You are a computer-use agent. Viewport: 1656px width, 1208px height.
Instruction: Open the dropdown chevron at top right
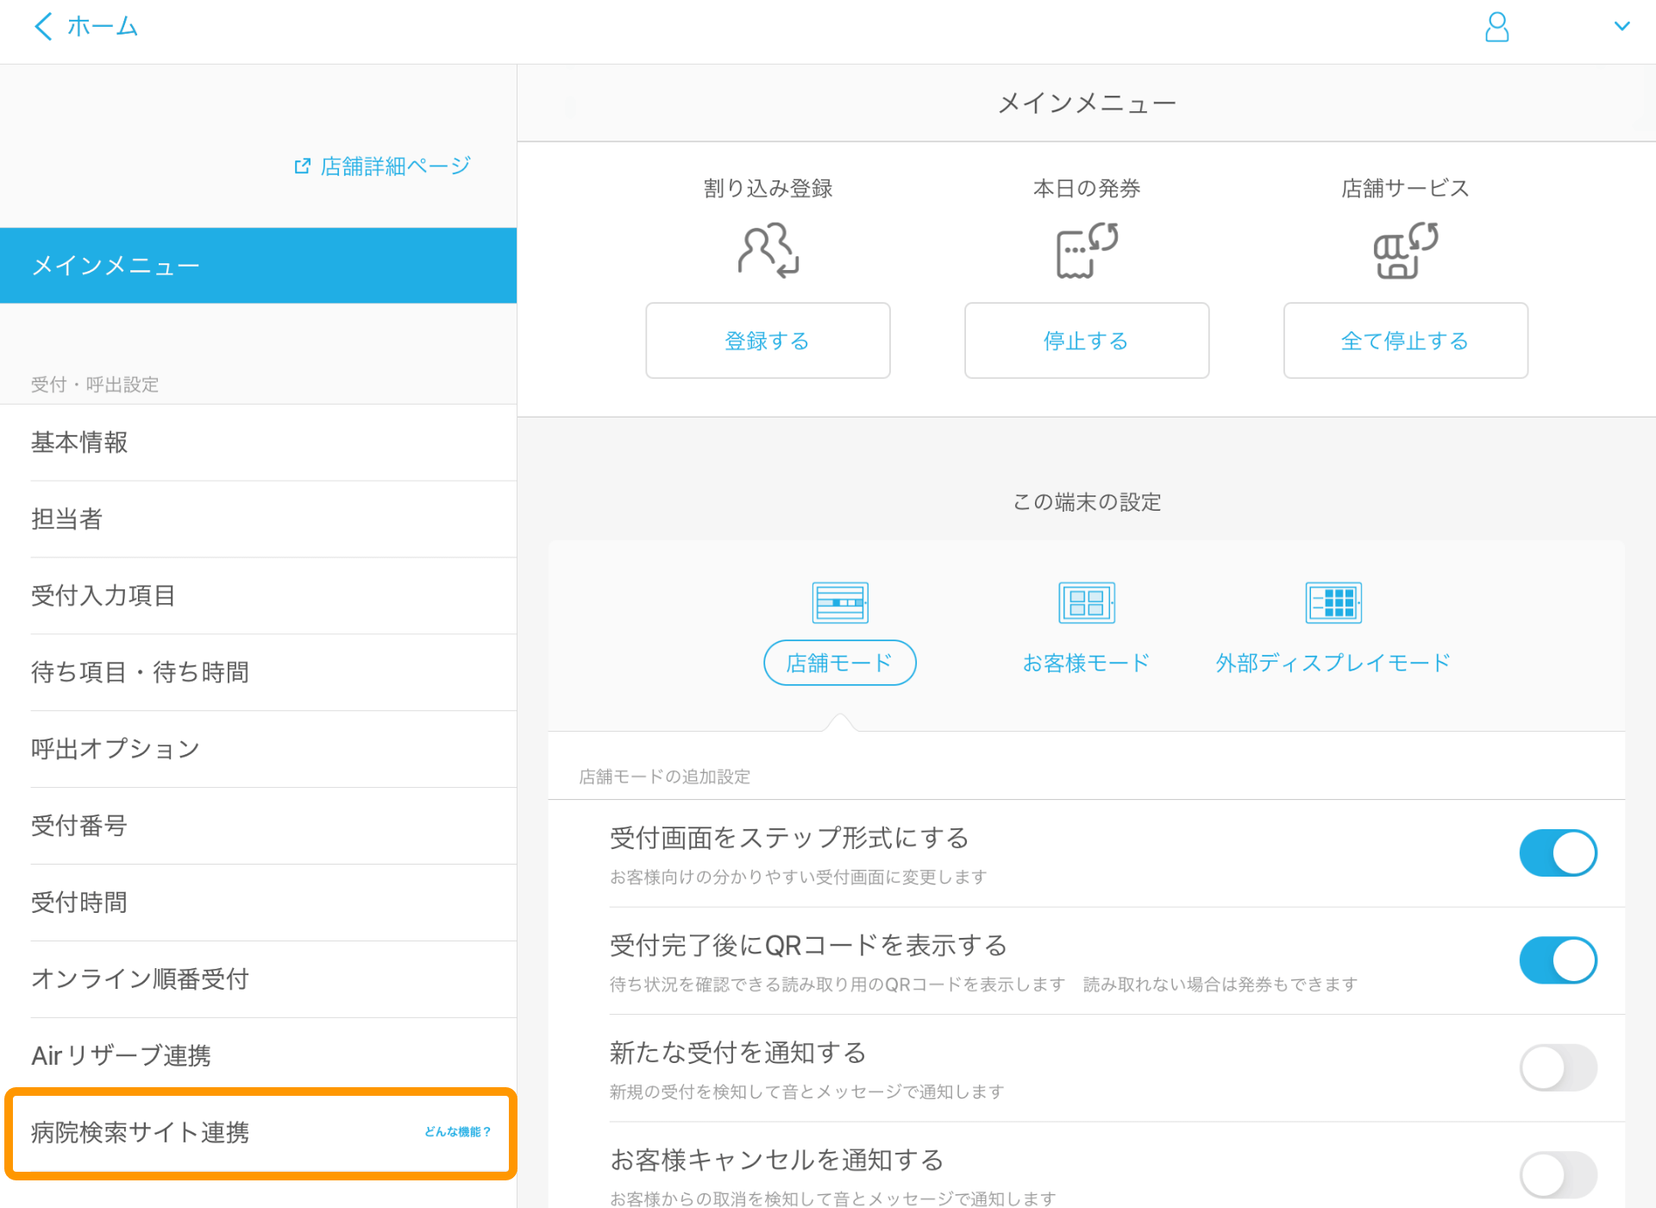pyautogui.click(x=1622, y=27)
